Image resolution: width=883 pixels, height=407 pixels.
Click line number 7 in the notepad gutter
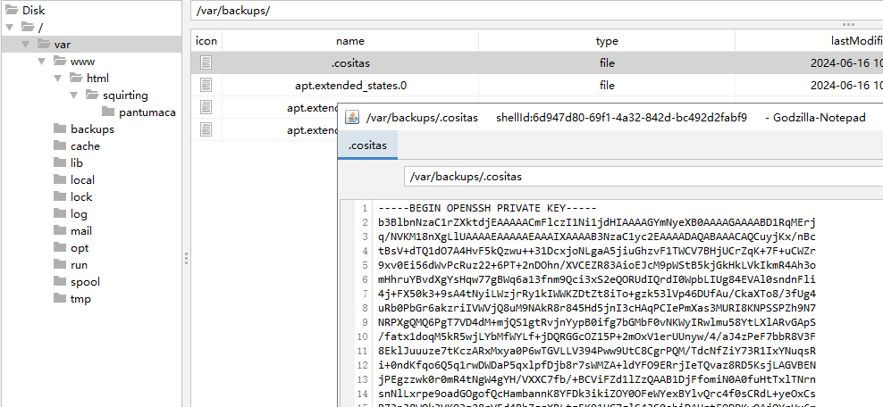(365, 294)
